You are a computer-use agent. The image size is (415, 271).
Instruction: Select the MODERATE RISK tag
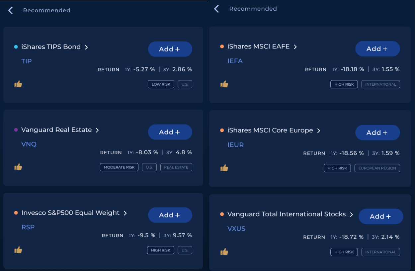click(x=119, y=167)
